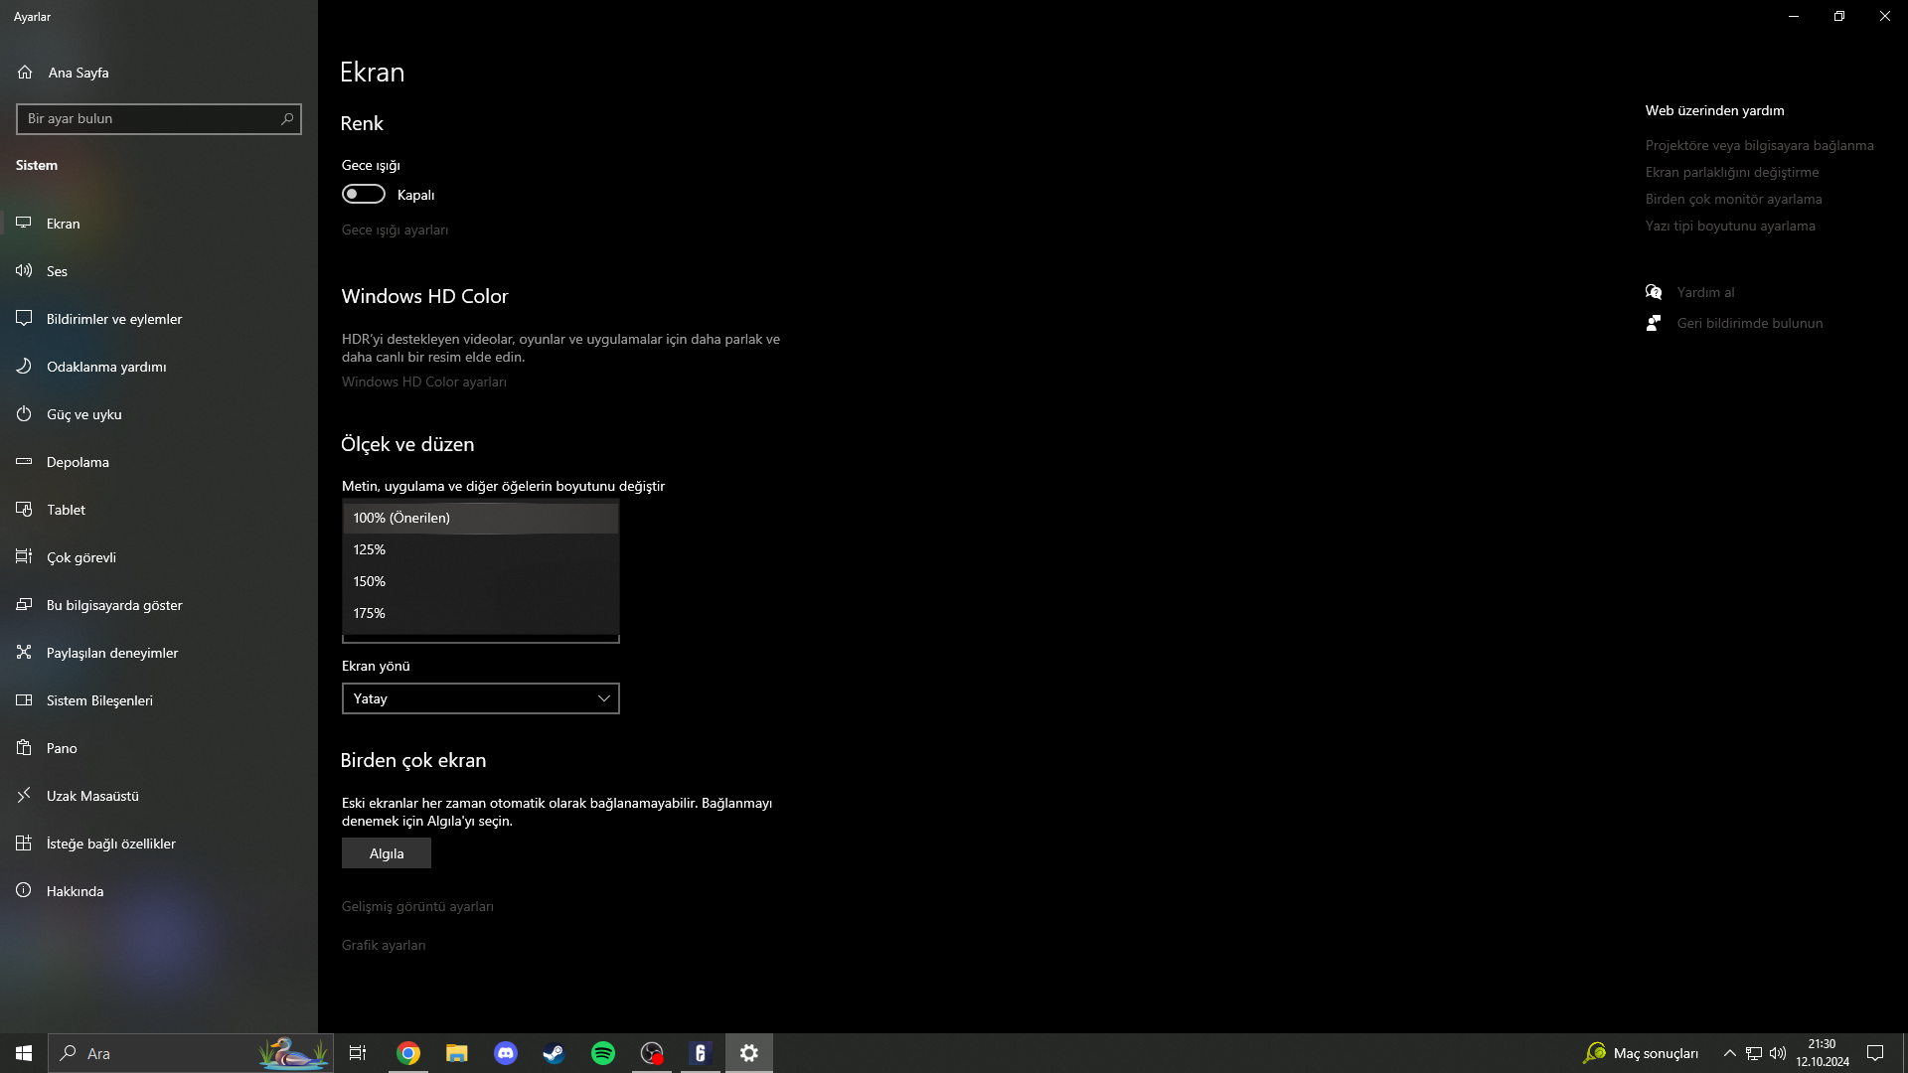
Task: Open Hakkında info icon
Action: (24, 891)
